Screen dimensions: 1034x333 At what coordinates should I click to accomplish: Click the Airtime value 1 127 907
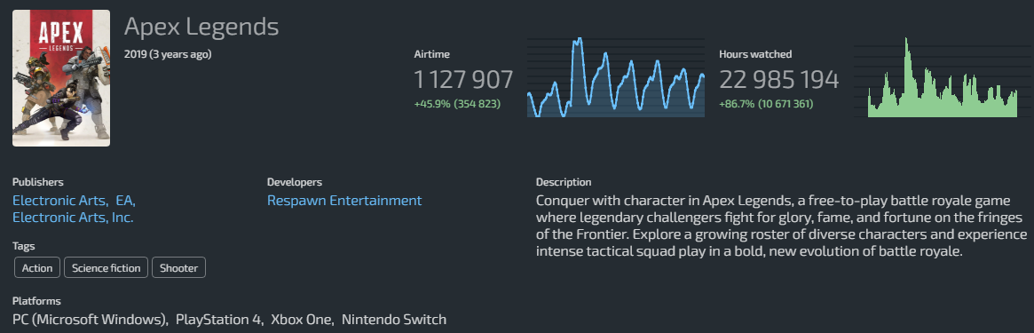[x=463, y=80]
